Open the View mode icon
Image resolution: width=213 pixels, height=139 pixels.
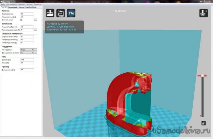[x=203, y=13]
